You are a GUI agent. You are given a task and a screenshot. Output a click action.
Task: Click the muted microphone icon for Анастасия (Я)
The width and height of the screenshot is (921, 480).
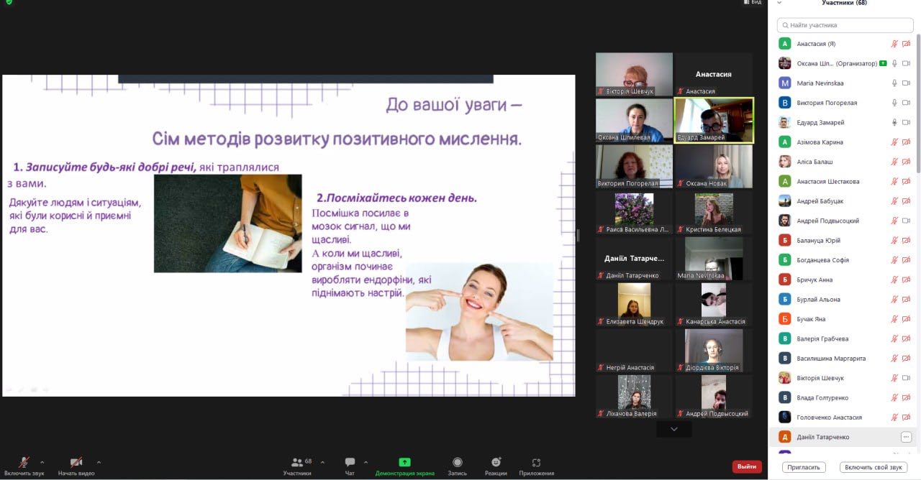pyautogui.click(x=895, y=44)
